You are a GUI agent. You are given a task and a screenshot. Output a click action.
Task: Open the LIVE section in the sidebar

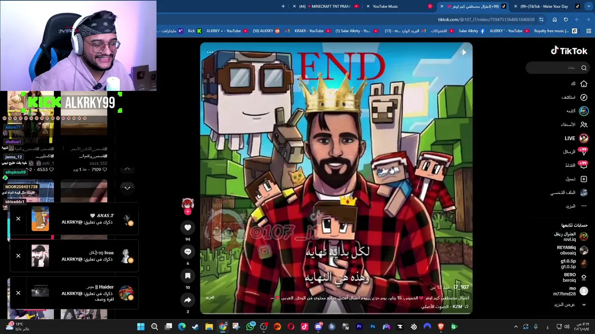point(576,138)
